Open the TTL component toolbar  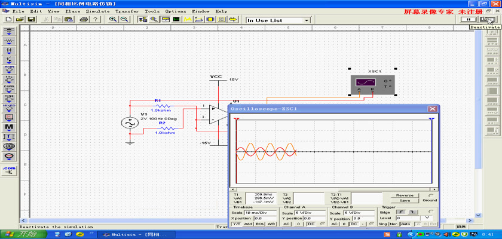[x=10, y=79]
